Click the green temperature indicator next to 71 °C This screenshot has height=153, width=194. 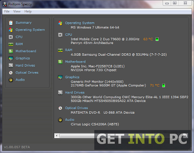coord(163,85)
